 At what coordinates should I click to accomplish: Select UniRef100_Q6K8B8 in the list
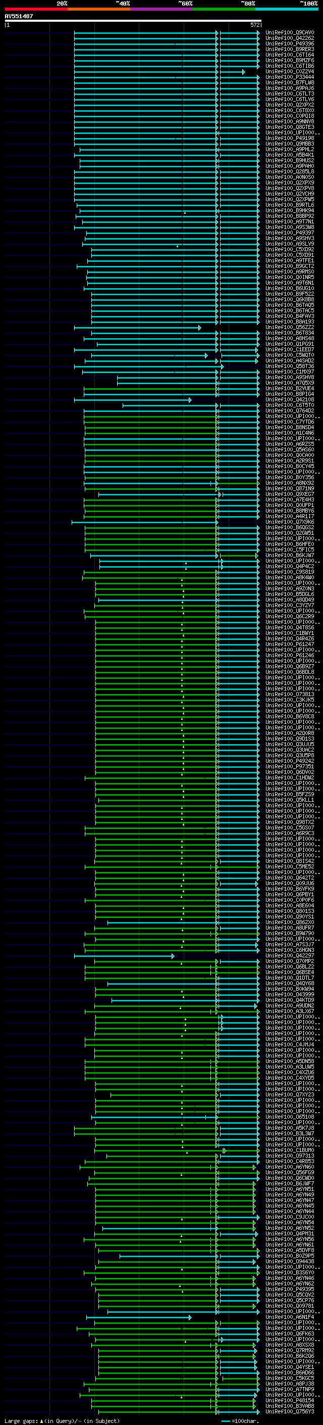290,299
